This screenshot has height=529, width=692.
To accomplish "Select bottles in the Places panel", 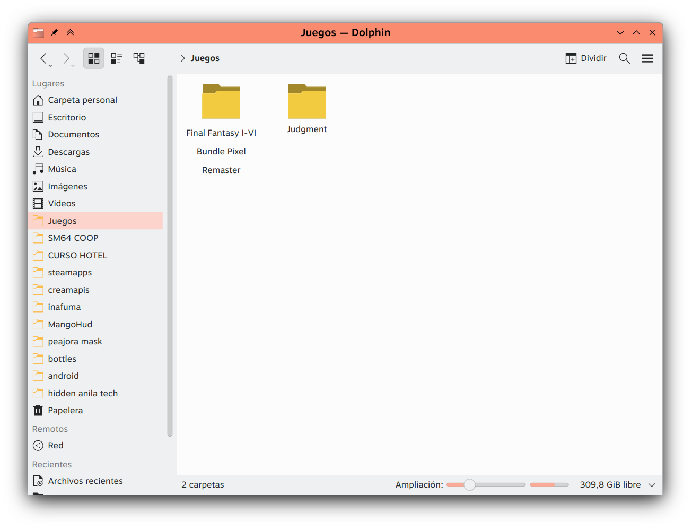I will 95,359.
